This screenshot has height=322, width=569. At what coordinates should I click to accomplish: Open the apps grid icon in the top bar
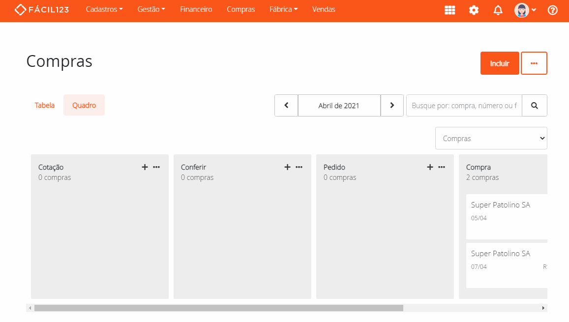tap(449, 10)
